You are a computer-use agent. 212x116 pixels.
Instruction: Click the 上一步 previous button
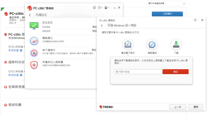click(178, 107)
